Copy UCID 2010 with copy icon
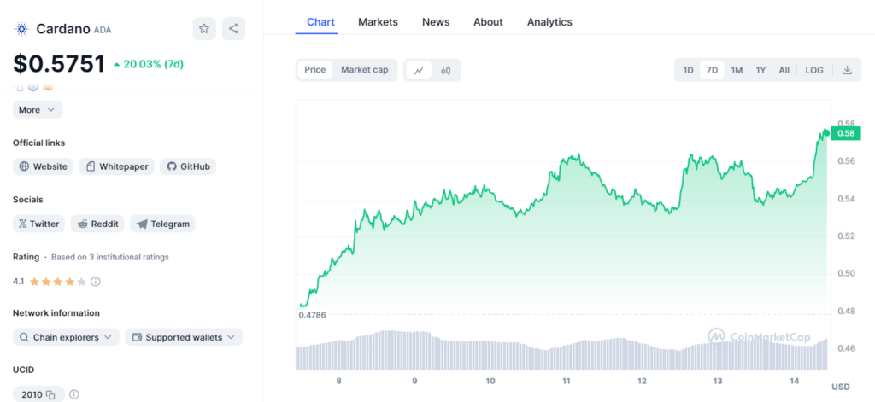Image resolution: width=875 pixels, height=402 pixels. point(50,395)
